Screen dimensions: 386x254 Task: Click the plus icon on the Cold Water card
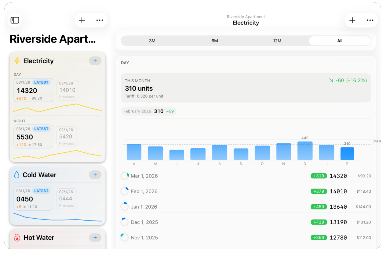pos(95,175)
